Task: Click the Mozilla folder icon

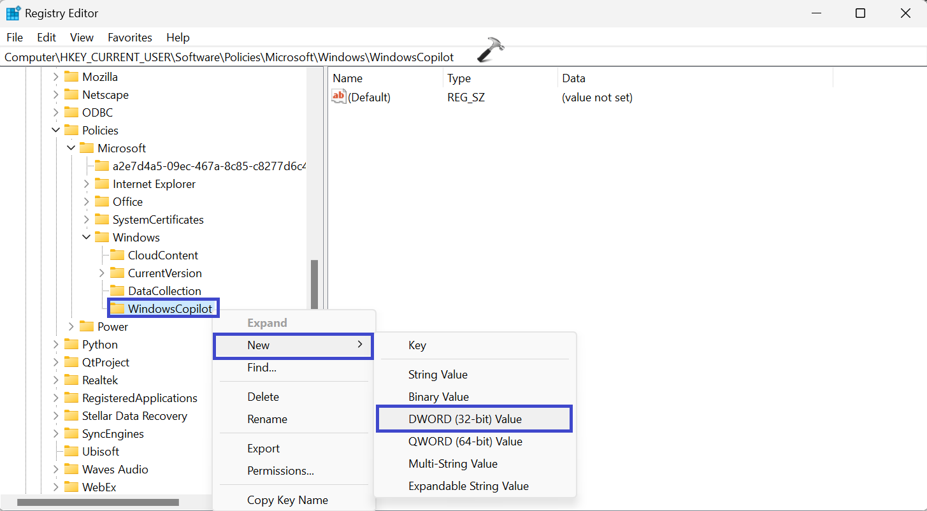Action: click(x=71, y=77)
